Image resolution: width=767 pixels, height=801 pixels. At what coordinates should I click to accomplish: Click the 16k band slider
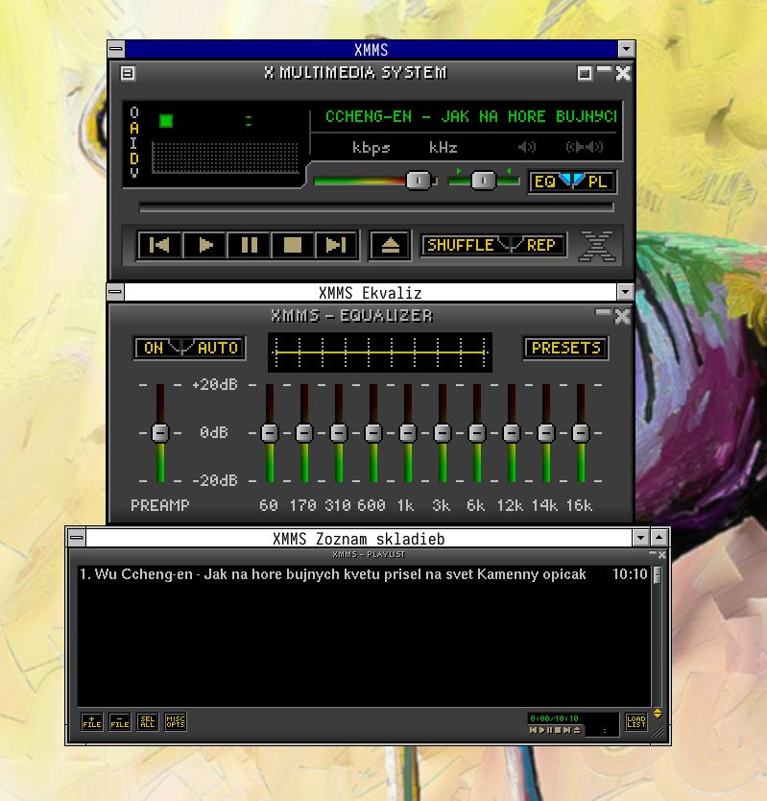(581, 433)
